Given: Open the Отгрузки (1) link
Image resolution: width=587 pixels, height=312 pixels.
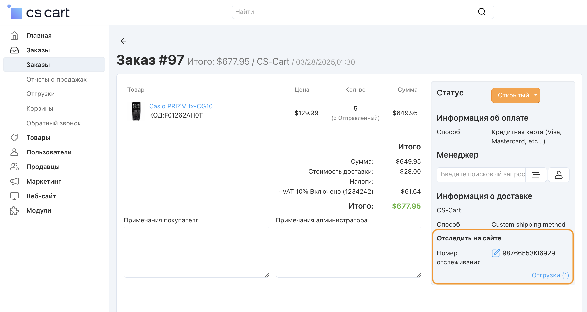Looking at the screenshot, I should tap(550, 275).
